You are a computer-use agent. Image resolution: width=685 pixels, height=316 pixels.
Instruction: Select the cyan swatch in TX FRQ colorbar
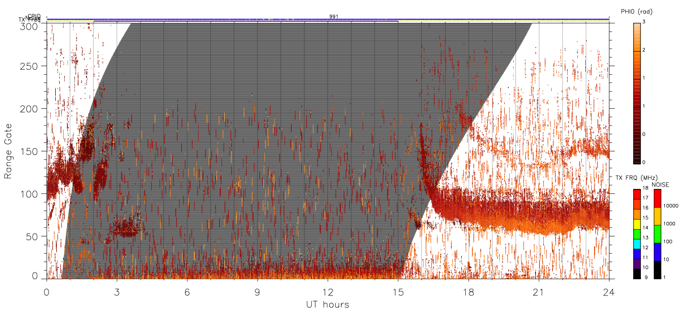[637, 244]
